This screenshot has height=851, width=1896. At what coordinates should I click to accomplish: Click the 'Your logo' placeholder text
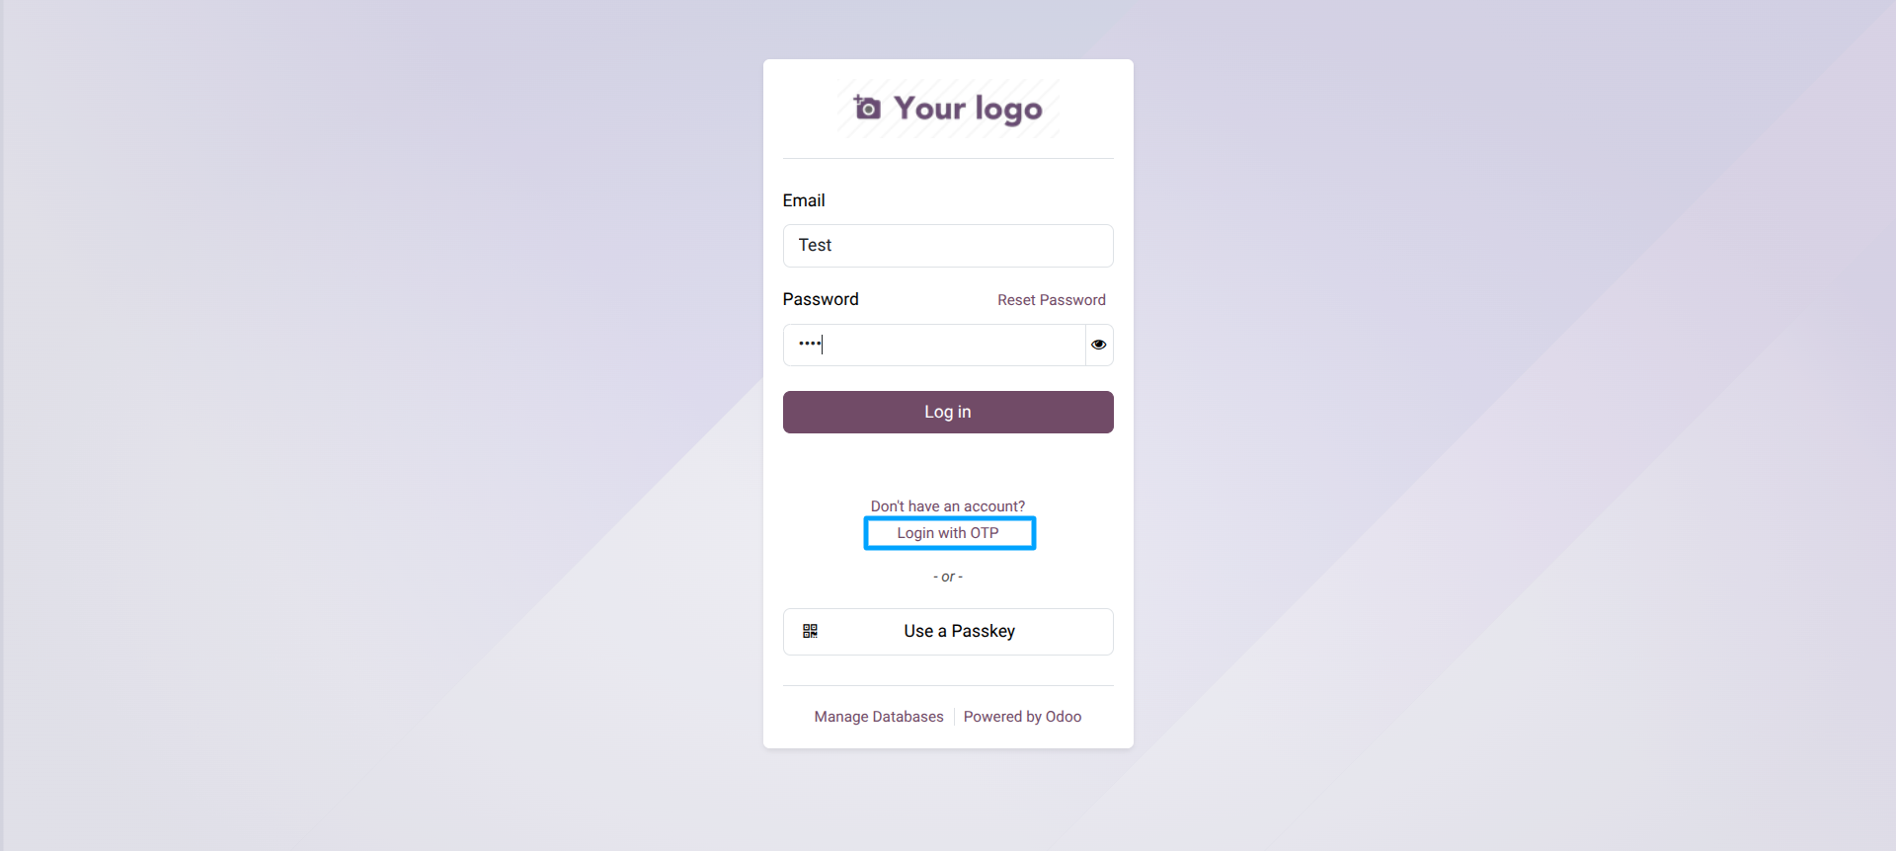pyautogui.click(x=968, y=109)
